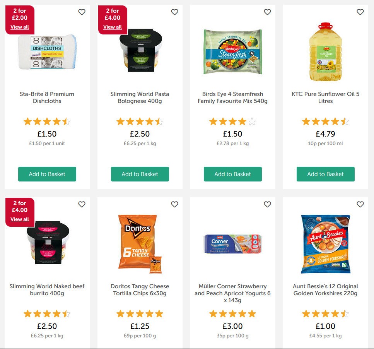Image resolution: width=374 pixels, height=349 pixels.
Task: Open View all on the beef burrito offer
Action: [19, 219]
